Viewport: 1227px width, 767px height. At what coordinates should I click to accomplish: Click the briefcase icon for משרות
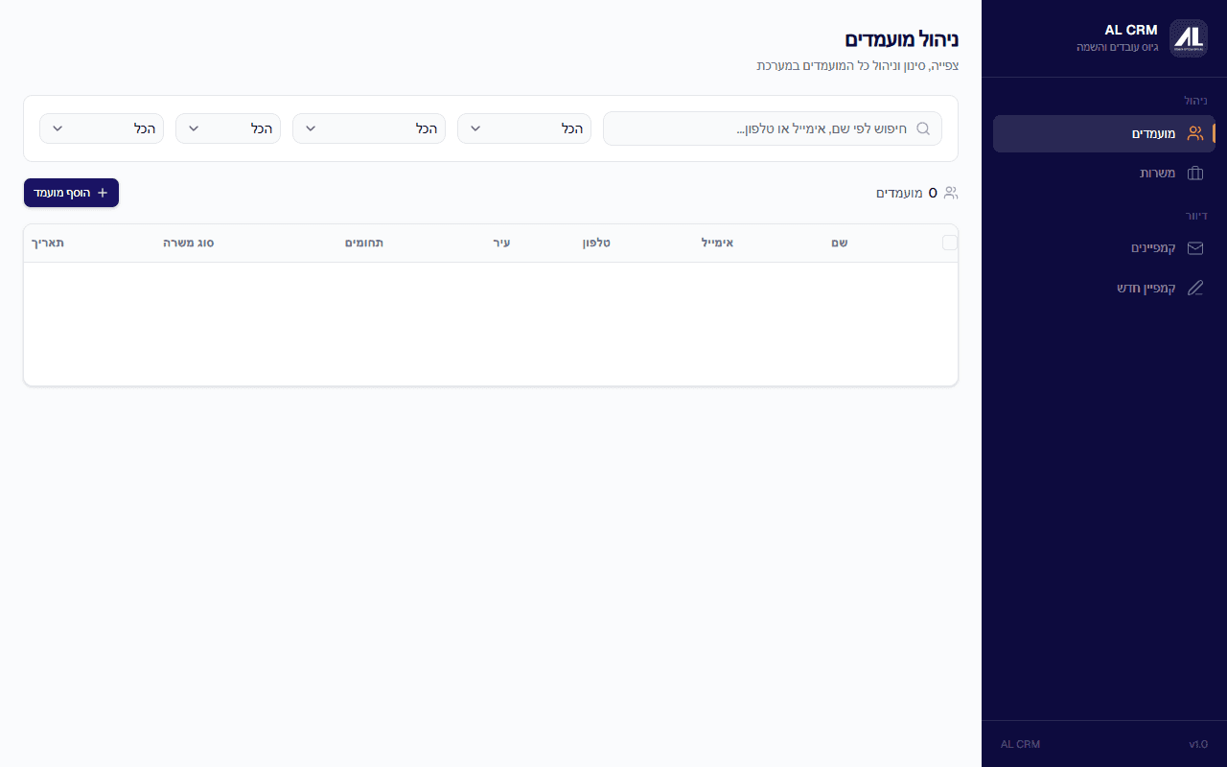tap(1194, 174)
